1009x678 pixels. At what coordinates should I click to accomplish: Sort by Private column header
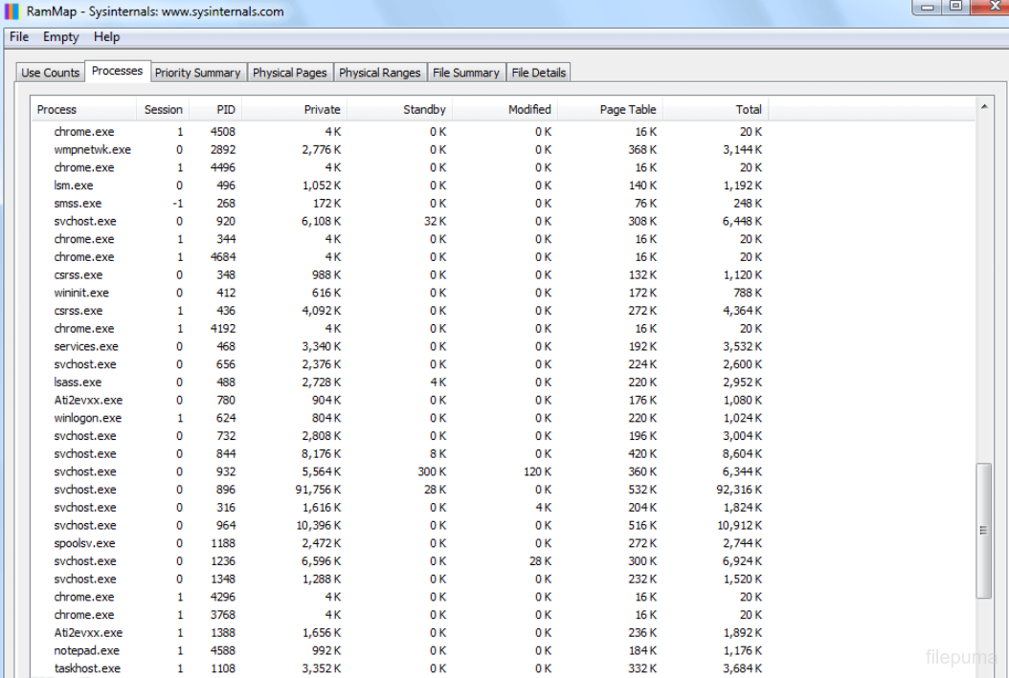click(322, 110)
